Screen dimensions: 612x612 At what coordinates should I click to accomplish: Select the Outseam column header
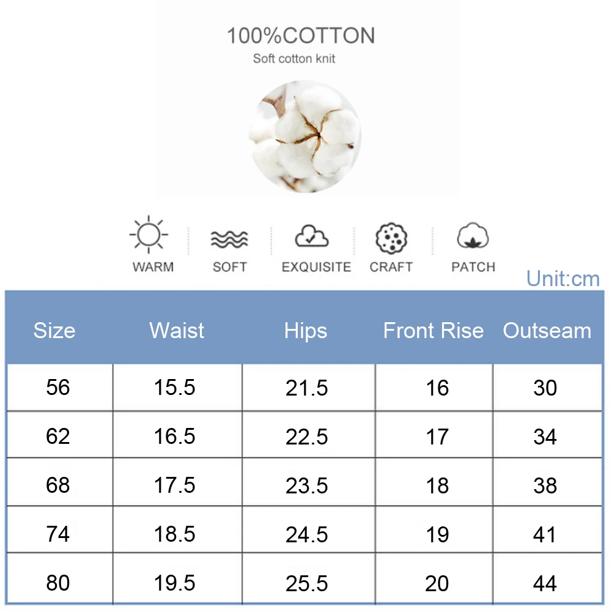(547, 331)
